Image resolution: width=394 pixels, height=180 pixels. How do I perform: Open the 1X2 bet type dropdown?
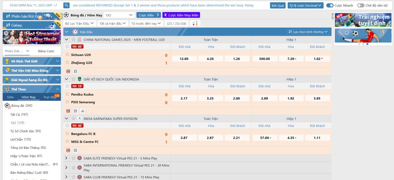point(119,15)
